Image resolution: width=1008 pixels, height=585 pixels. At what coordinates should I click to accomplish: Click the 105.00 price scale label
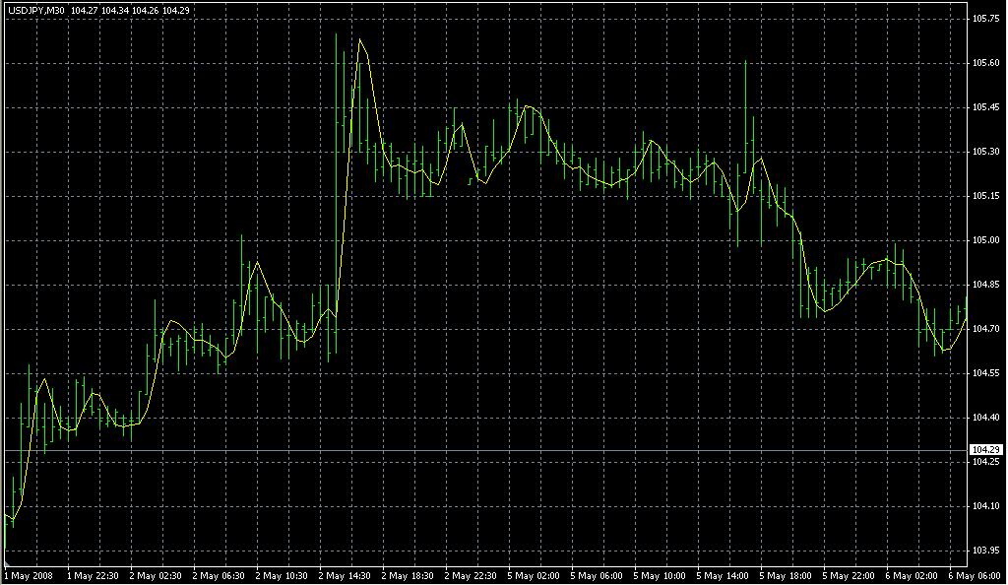(x=985, y=240)
